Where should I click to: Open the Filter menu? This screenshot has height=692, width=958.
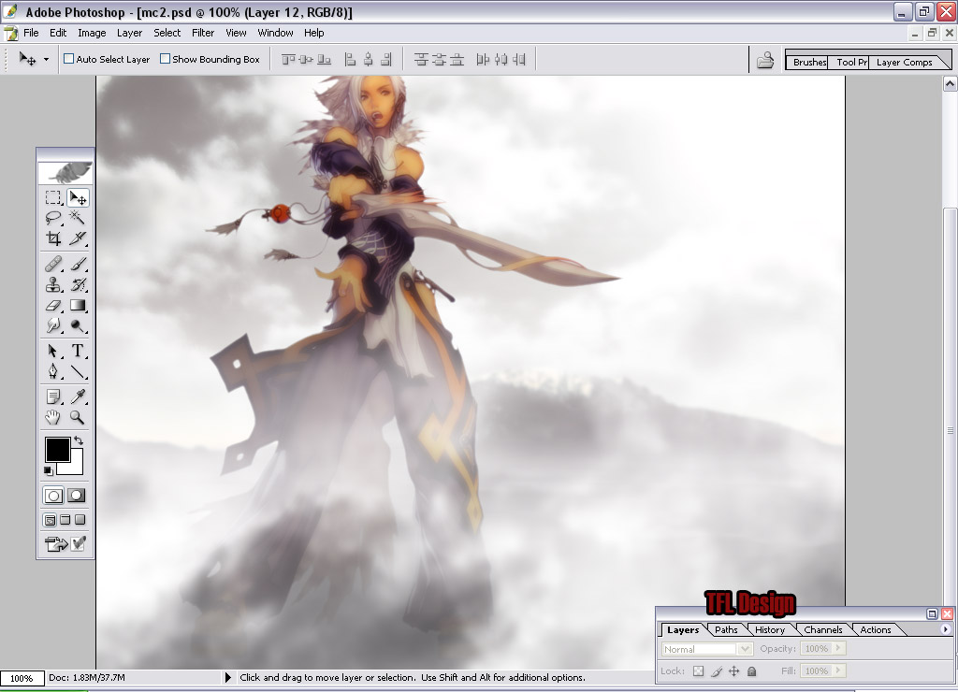(203, 33)
